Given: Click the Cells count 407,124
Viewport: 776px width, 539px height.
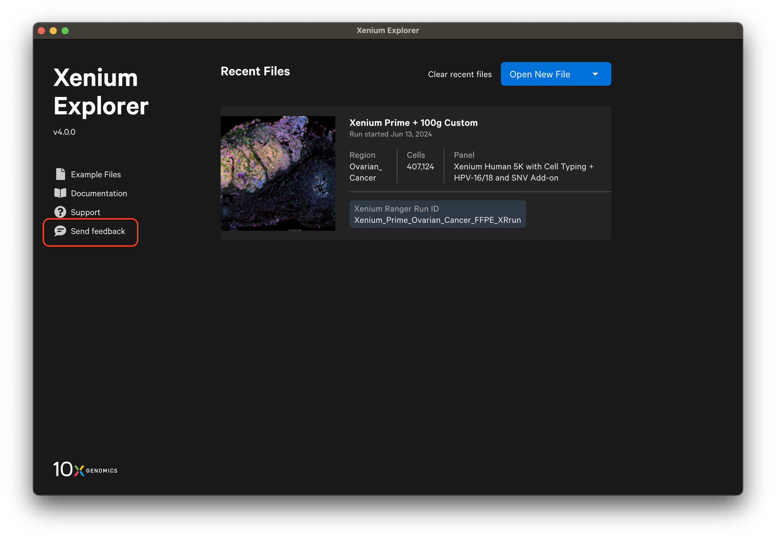Looking at the screenshot, I should point(420,166).
